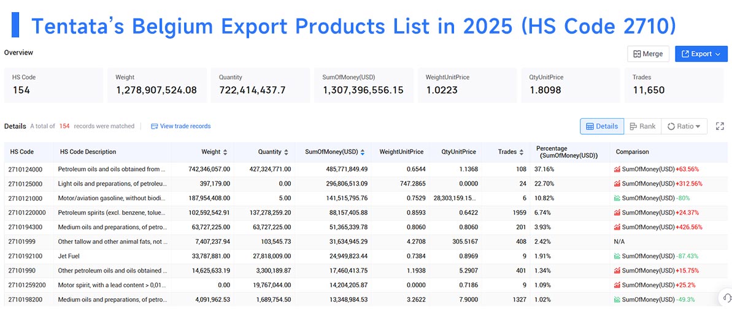
Task: Click the 1959 trades cell
Action: pyautogui.click(x=518, y=213)
